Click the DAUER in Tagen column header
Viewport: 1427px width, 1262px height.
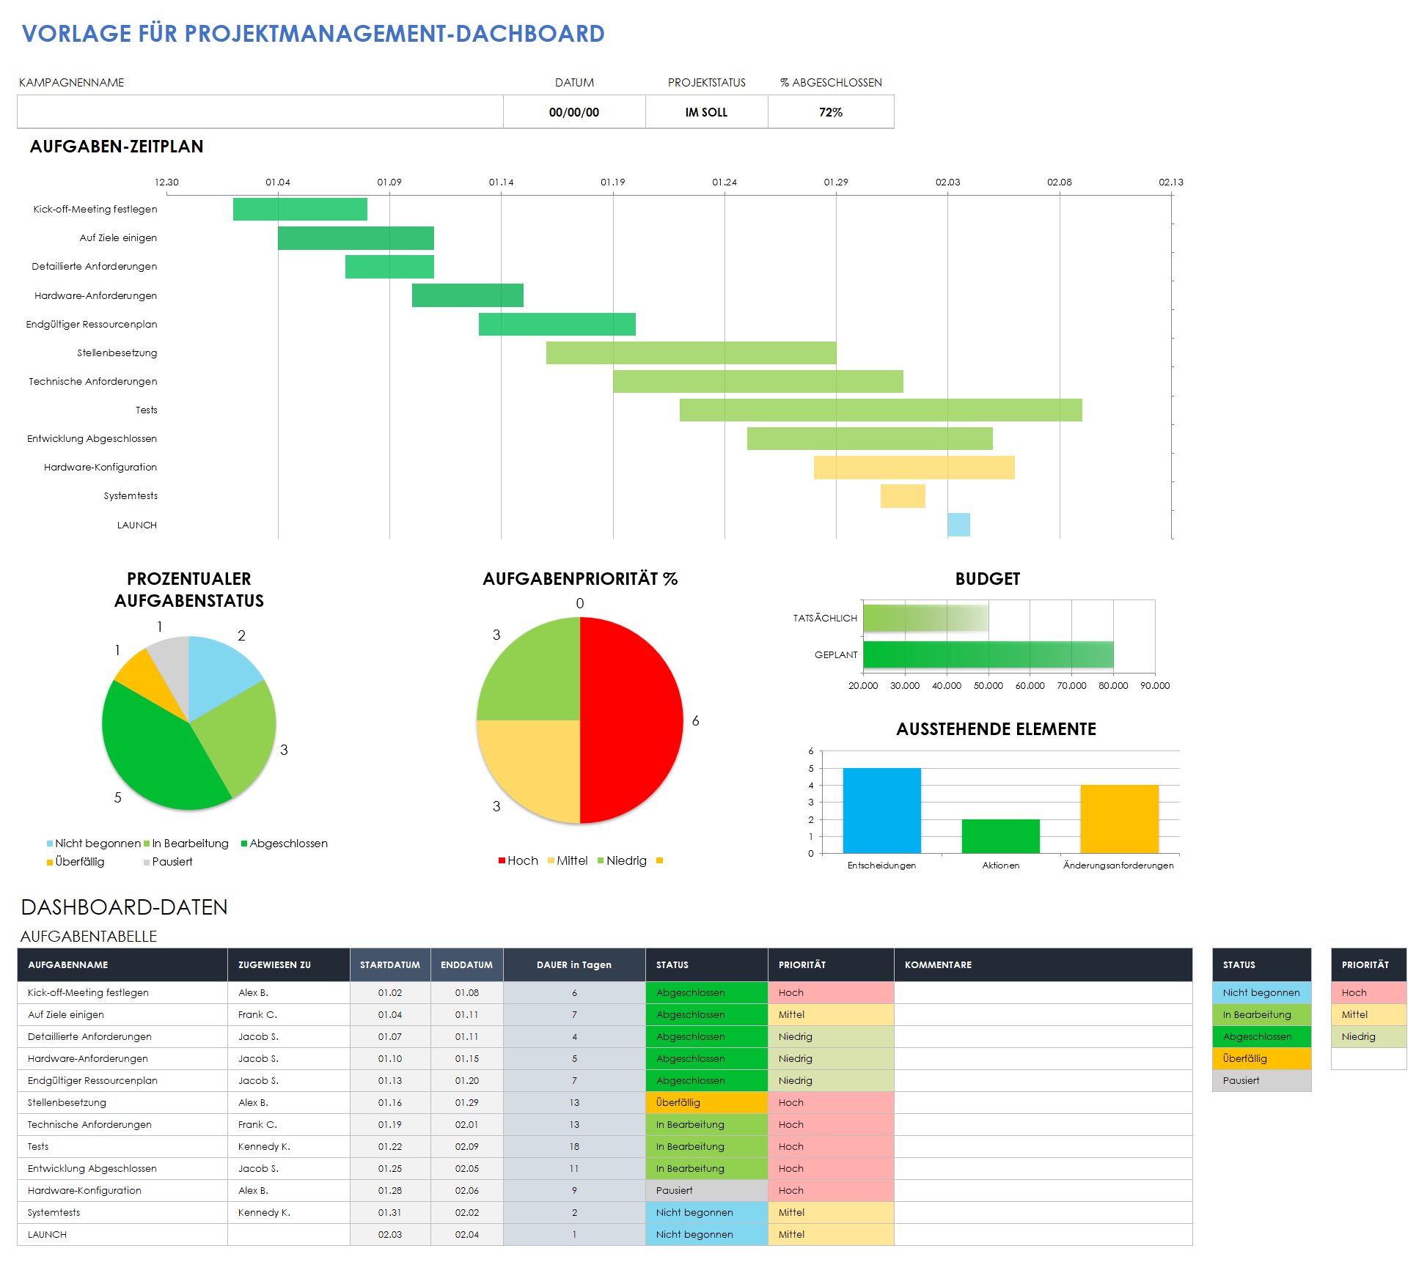(x=574, y=964)
